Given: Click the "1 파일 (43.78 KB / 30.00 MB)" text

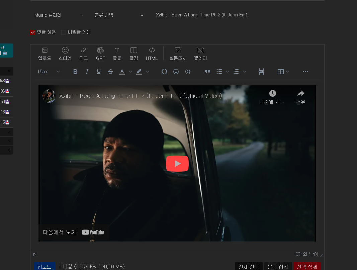Looking at the screenshot, I should pos(92,266).
